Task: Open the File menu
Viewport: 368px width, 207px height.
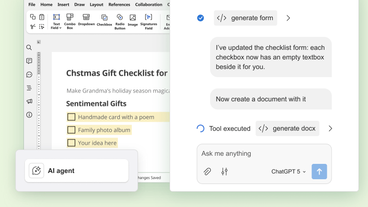Action: pyautogui.click(x=32, y=4)
